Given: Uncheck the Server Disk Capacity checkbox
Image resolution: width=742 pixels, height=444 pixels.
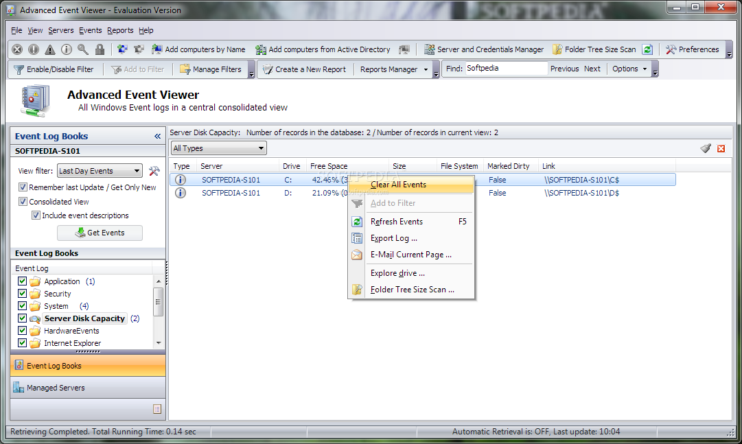Looking at the screenshot, I should (x=22, y=318).
